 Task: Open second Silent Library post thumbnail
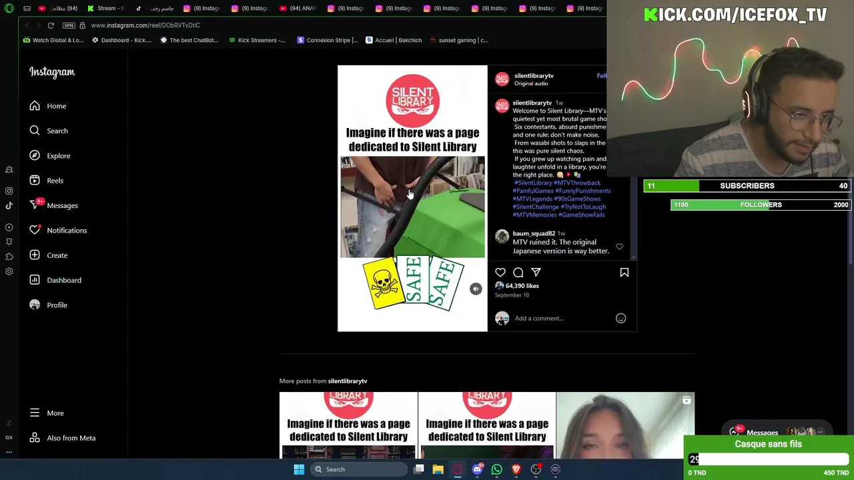[487, 425]
